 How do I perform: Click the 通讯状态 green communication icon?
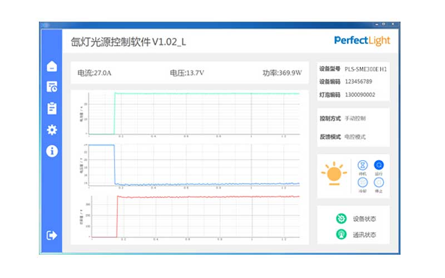pyautogui.click(x=341, y=235)
